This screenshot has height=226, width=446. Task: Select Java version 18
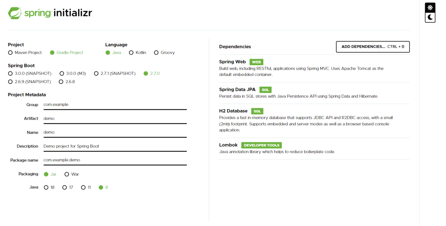49,187
